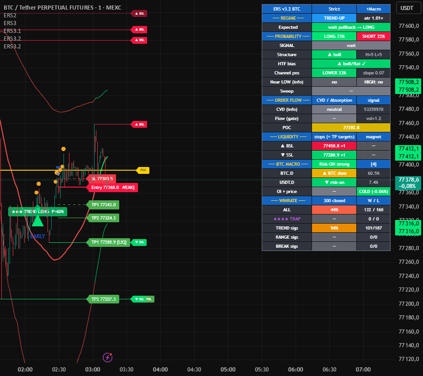Click the Entry 77368.0 WEAK label
Image resolution: width=423 pixels, height=376 pixels.
113,188
